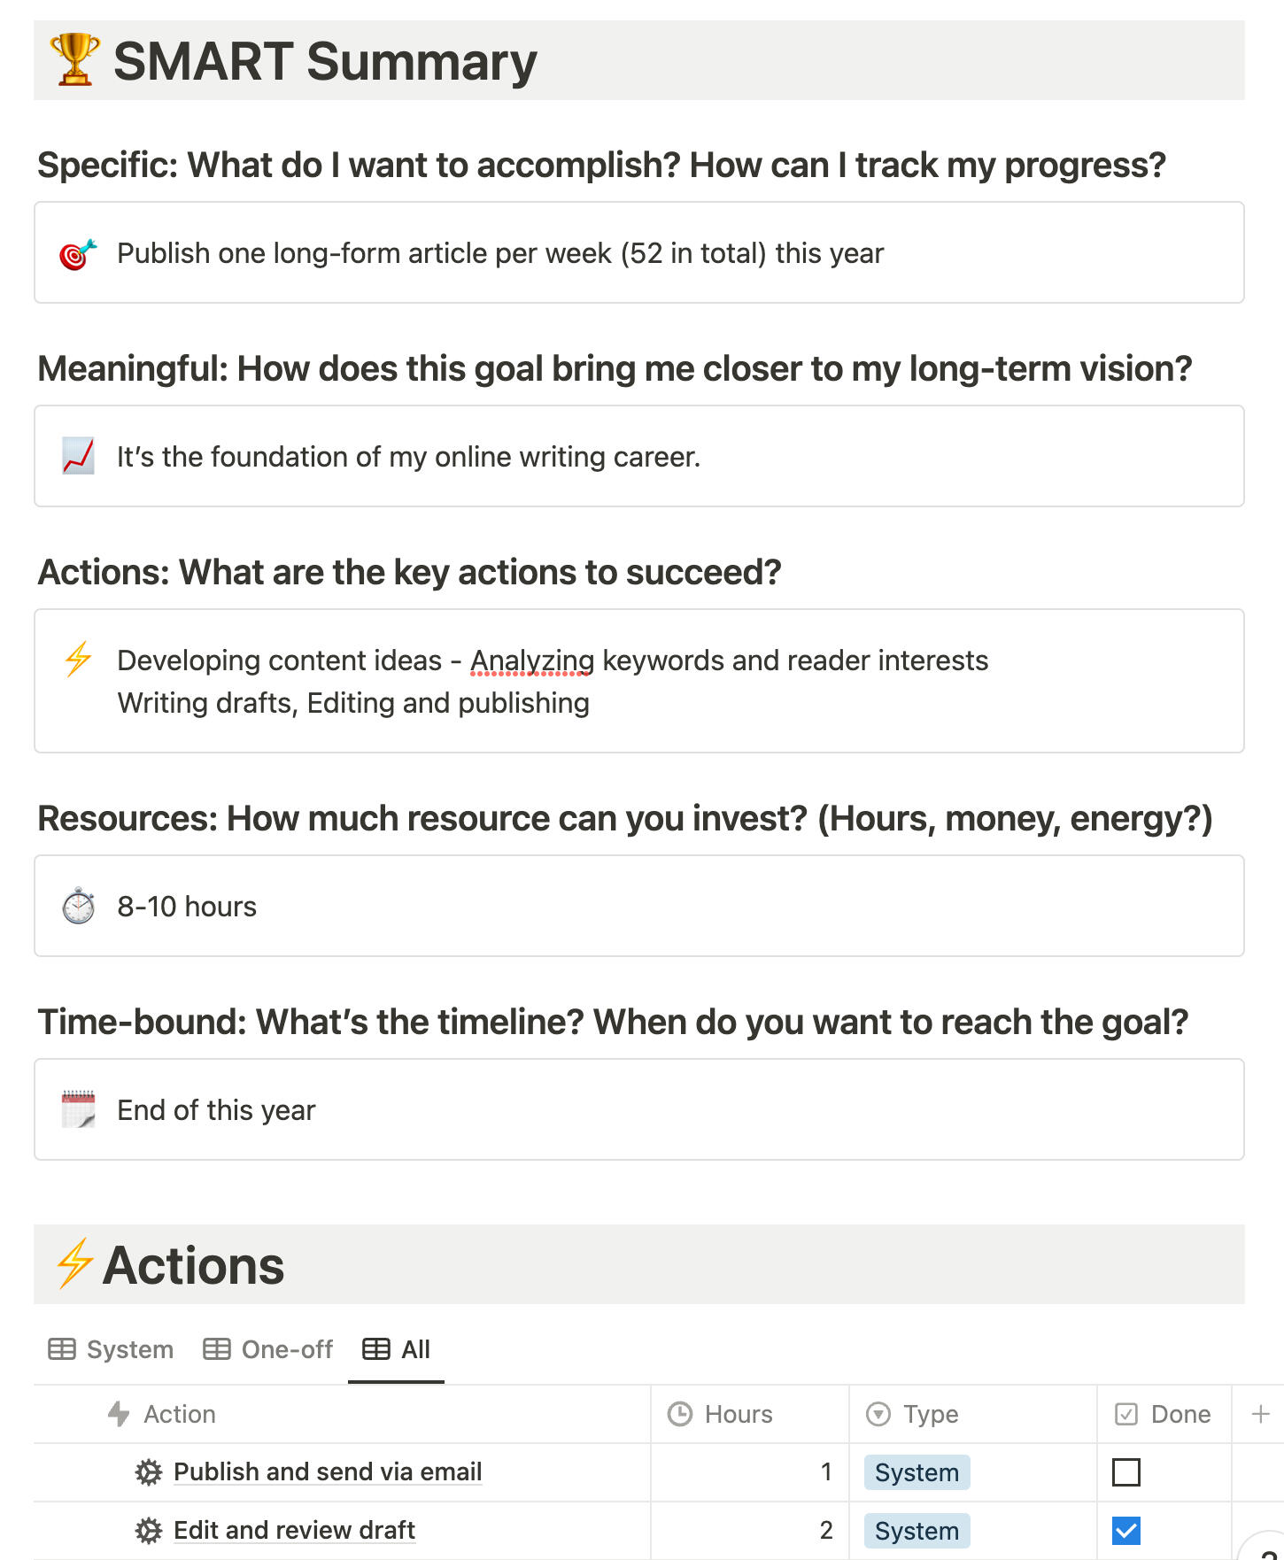Click the lightning icon in Actions heading
1284x1560 pixels.
(75, 1263)
